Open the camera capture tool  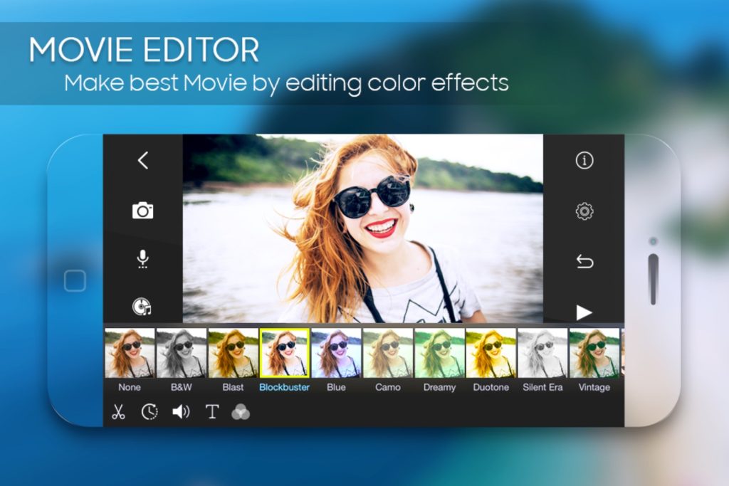pyautogui.click(x=142, y=210)
